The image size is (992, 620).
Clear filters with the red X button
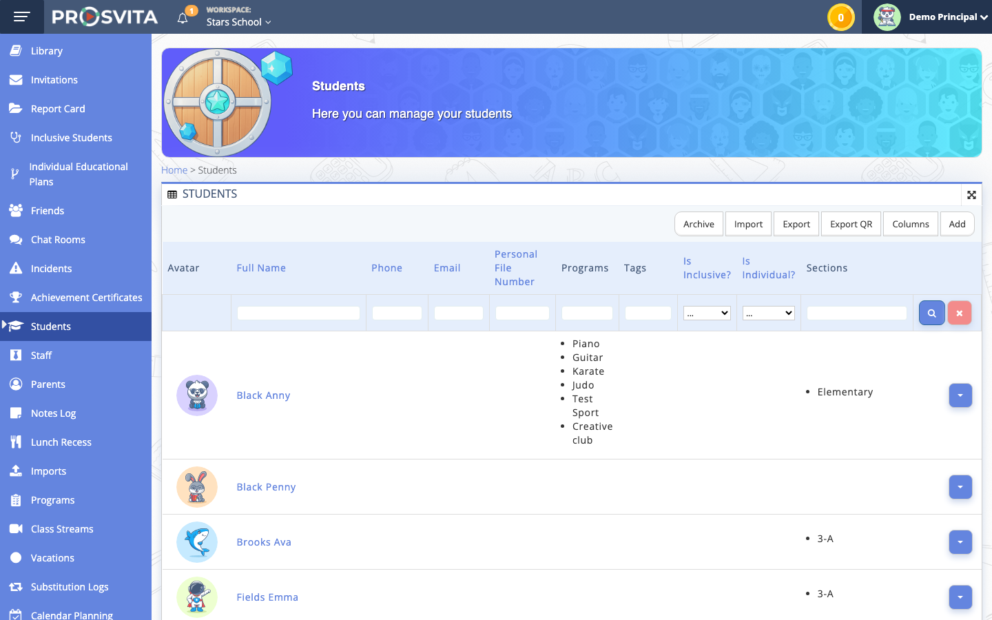click(x=959, y=313)
